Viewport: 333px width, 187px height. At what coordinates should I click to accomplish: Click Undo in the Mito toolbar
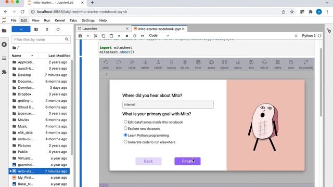tap(106, 64)
